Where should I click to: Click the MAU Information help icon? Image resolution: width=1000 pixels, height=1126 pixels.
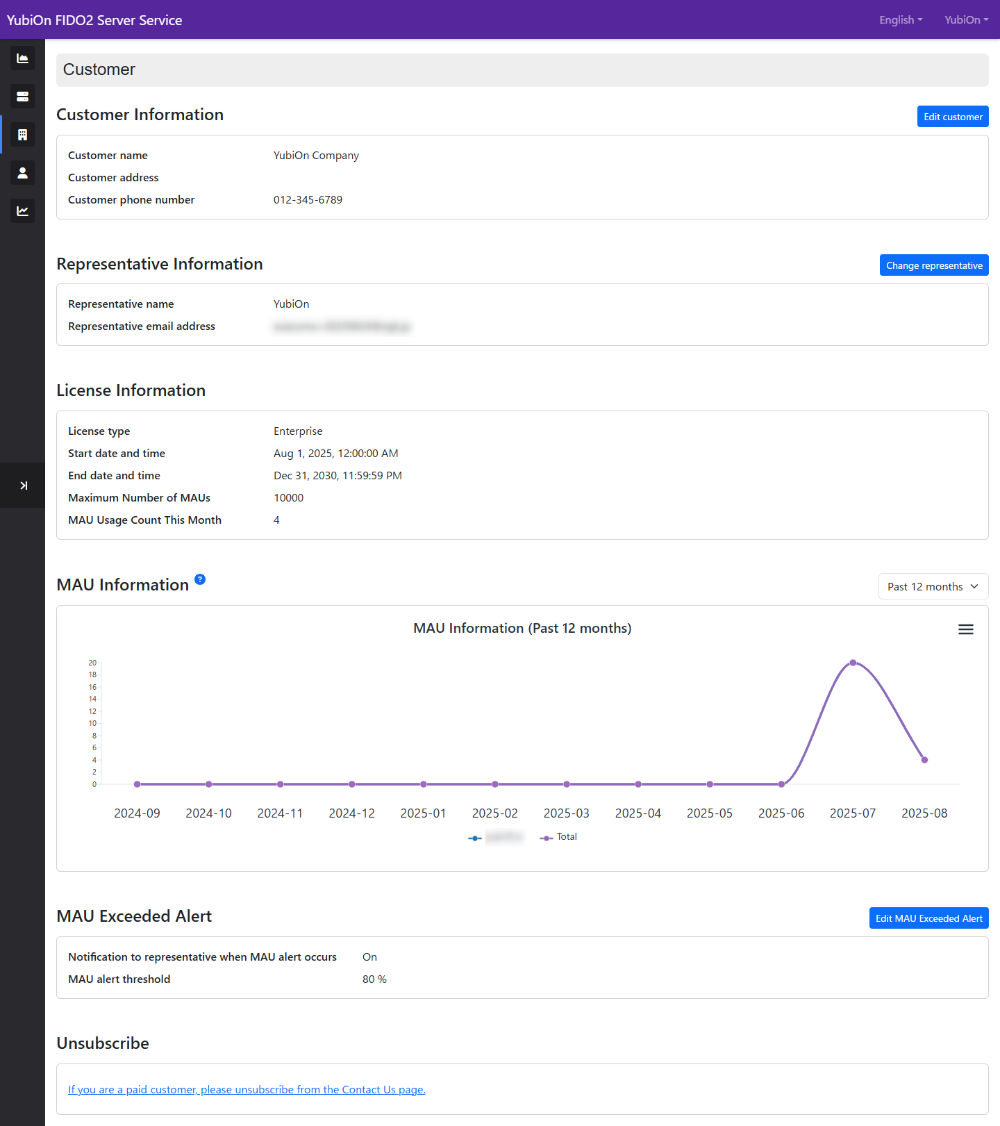[x=200, y=579]
